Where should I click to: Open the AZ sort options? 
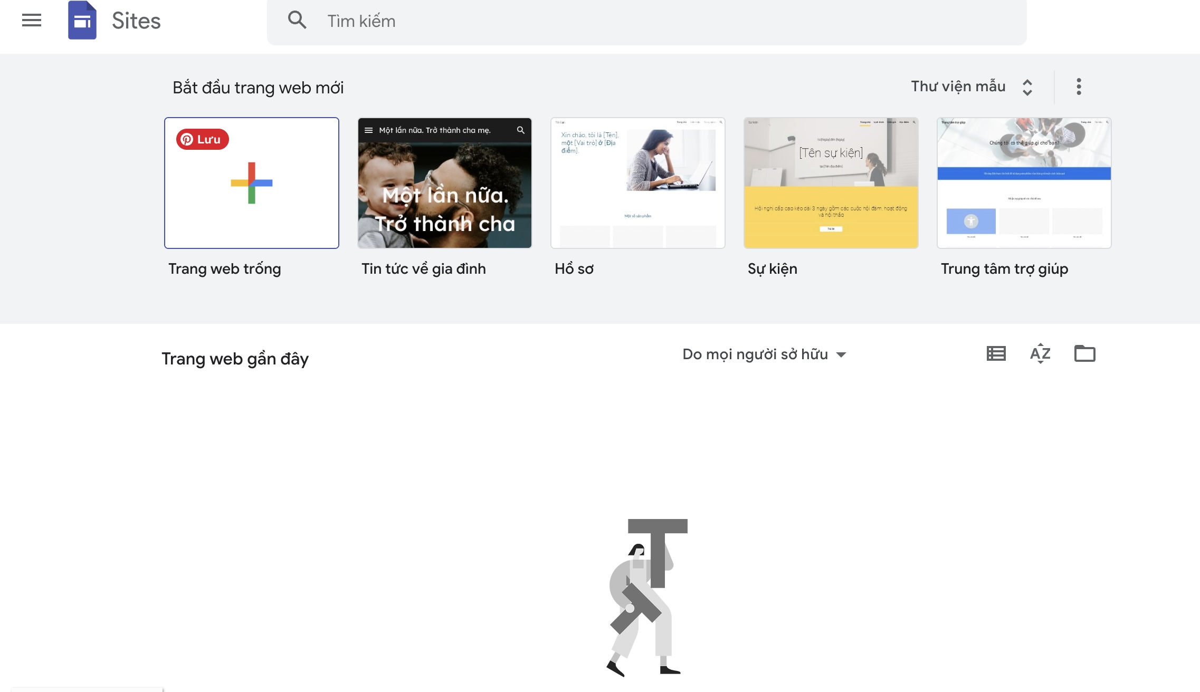click(x=1040, y=353)
